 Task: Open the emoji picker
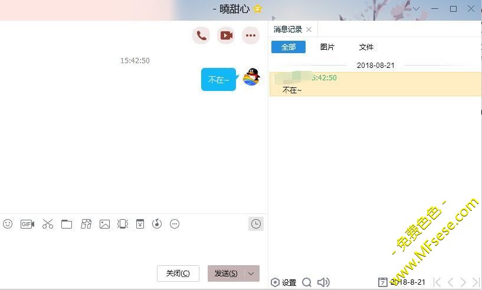coord(8,224)
